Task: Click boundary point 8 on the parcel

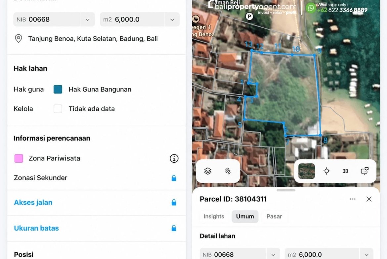Action: coord(321,135)
